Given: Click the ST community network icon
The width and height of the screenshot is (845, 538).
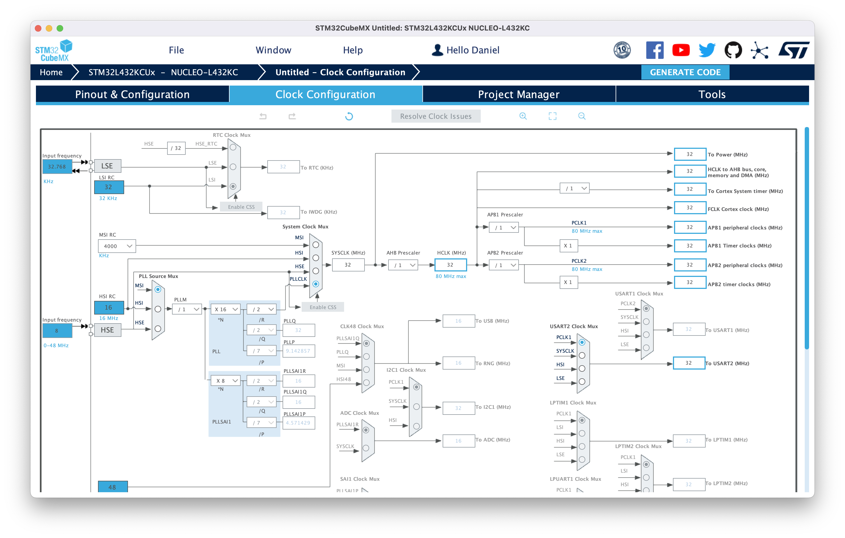Looking at the screenshot, I should click(x=759, y=50).
